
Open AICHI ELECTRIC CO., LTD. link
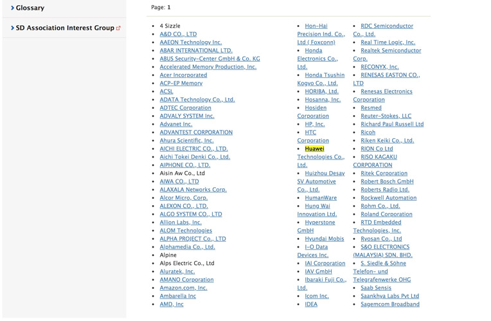click(x=194, y=149)
